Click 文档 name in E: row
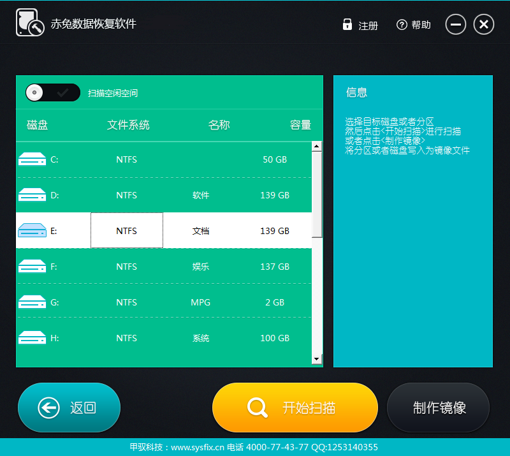The width and height of the screenshot is (510, 456). (x=201, y=231)
